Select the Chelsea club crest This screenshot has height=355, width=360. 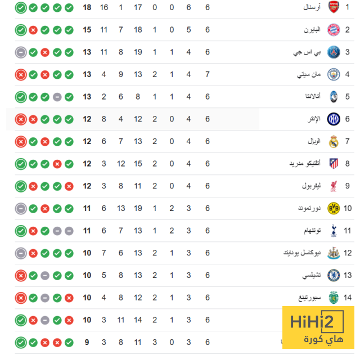[x=334, y=275]
